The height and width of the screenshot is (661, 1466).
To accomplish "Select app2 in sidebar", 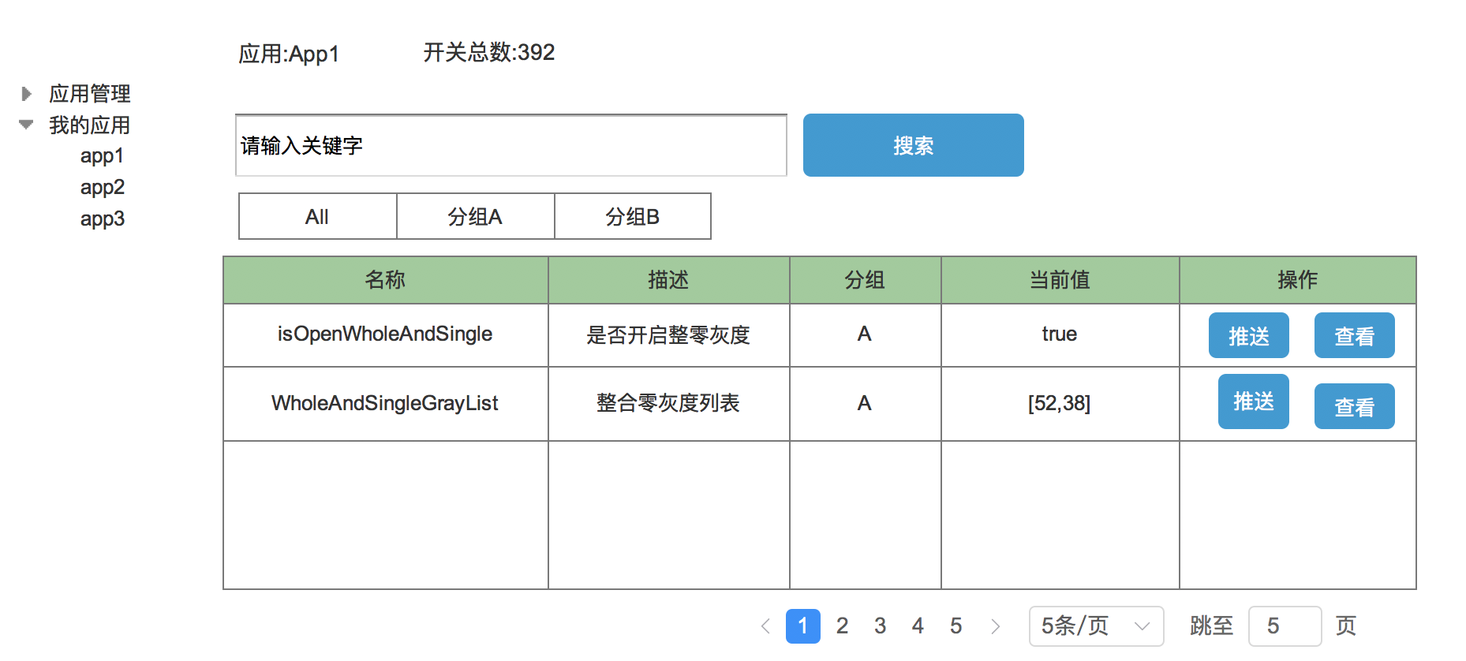I will pos(102,188).
